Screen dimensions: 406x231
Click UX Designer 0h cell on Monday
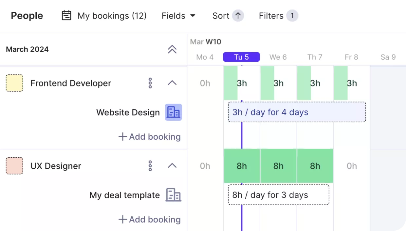205,166
